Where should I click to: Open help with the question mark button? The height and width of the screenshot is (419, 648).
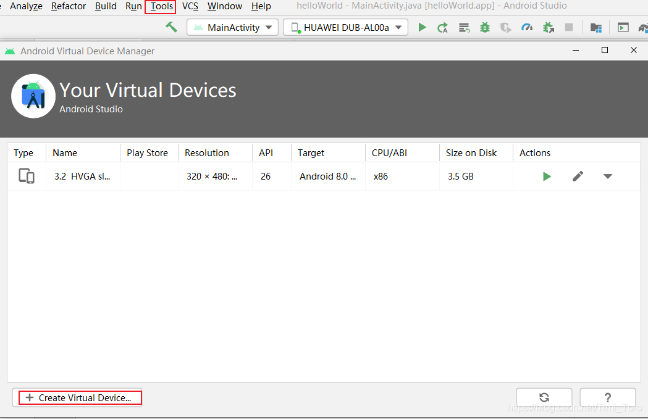[607, 397]
